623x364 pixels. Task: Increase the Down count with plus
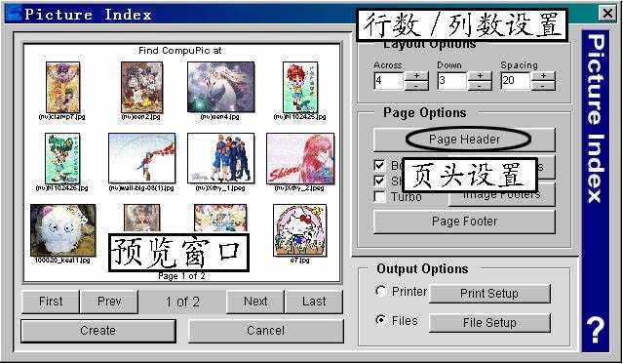click(x=480, y=75)
